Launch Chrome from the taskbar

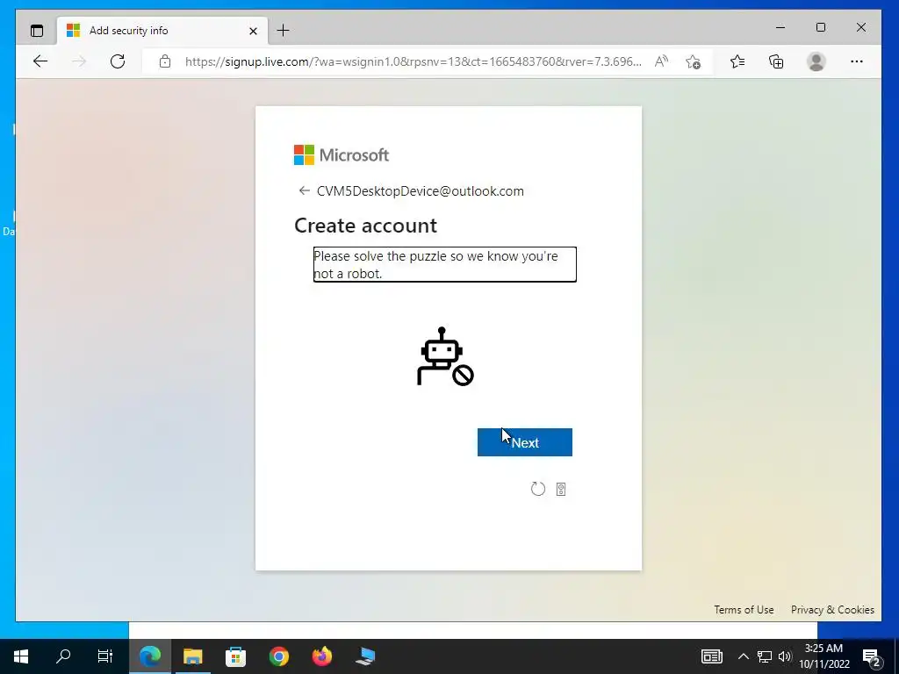pos(278,656)
